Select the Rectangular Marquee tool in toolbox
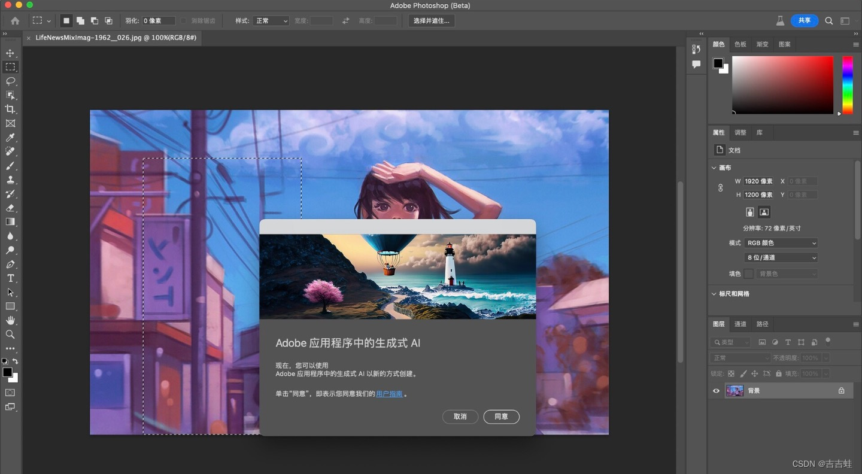This screenshot has height=474, width=862. coord(10,67)
